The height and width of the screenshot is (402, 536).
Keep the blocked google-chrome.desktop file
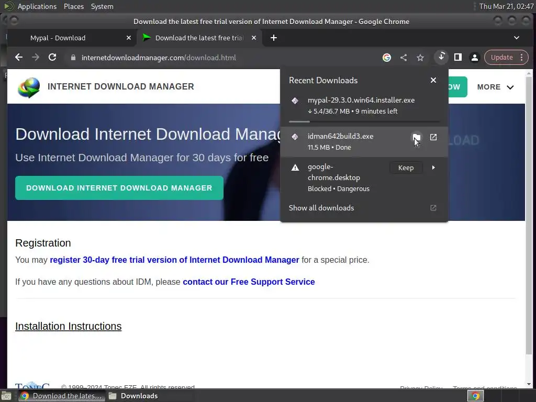[406, 167]
